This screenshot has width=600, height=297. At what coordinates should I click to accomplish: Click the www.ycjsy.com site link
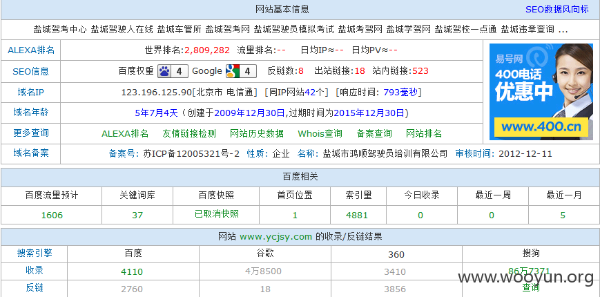pos(276,237)
